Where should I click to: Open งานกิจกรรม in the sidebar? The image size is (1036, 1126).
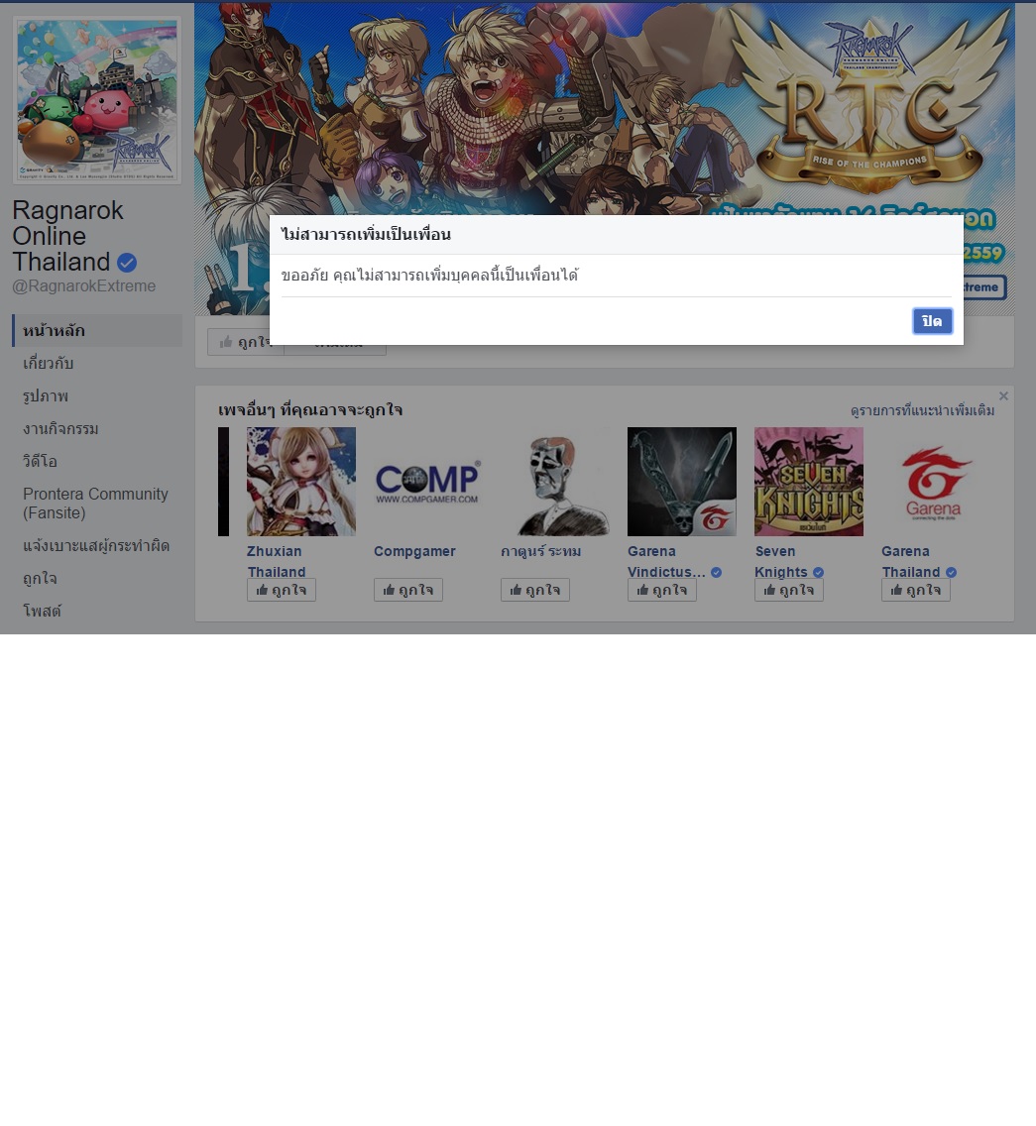[60, 429]
